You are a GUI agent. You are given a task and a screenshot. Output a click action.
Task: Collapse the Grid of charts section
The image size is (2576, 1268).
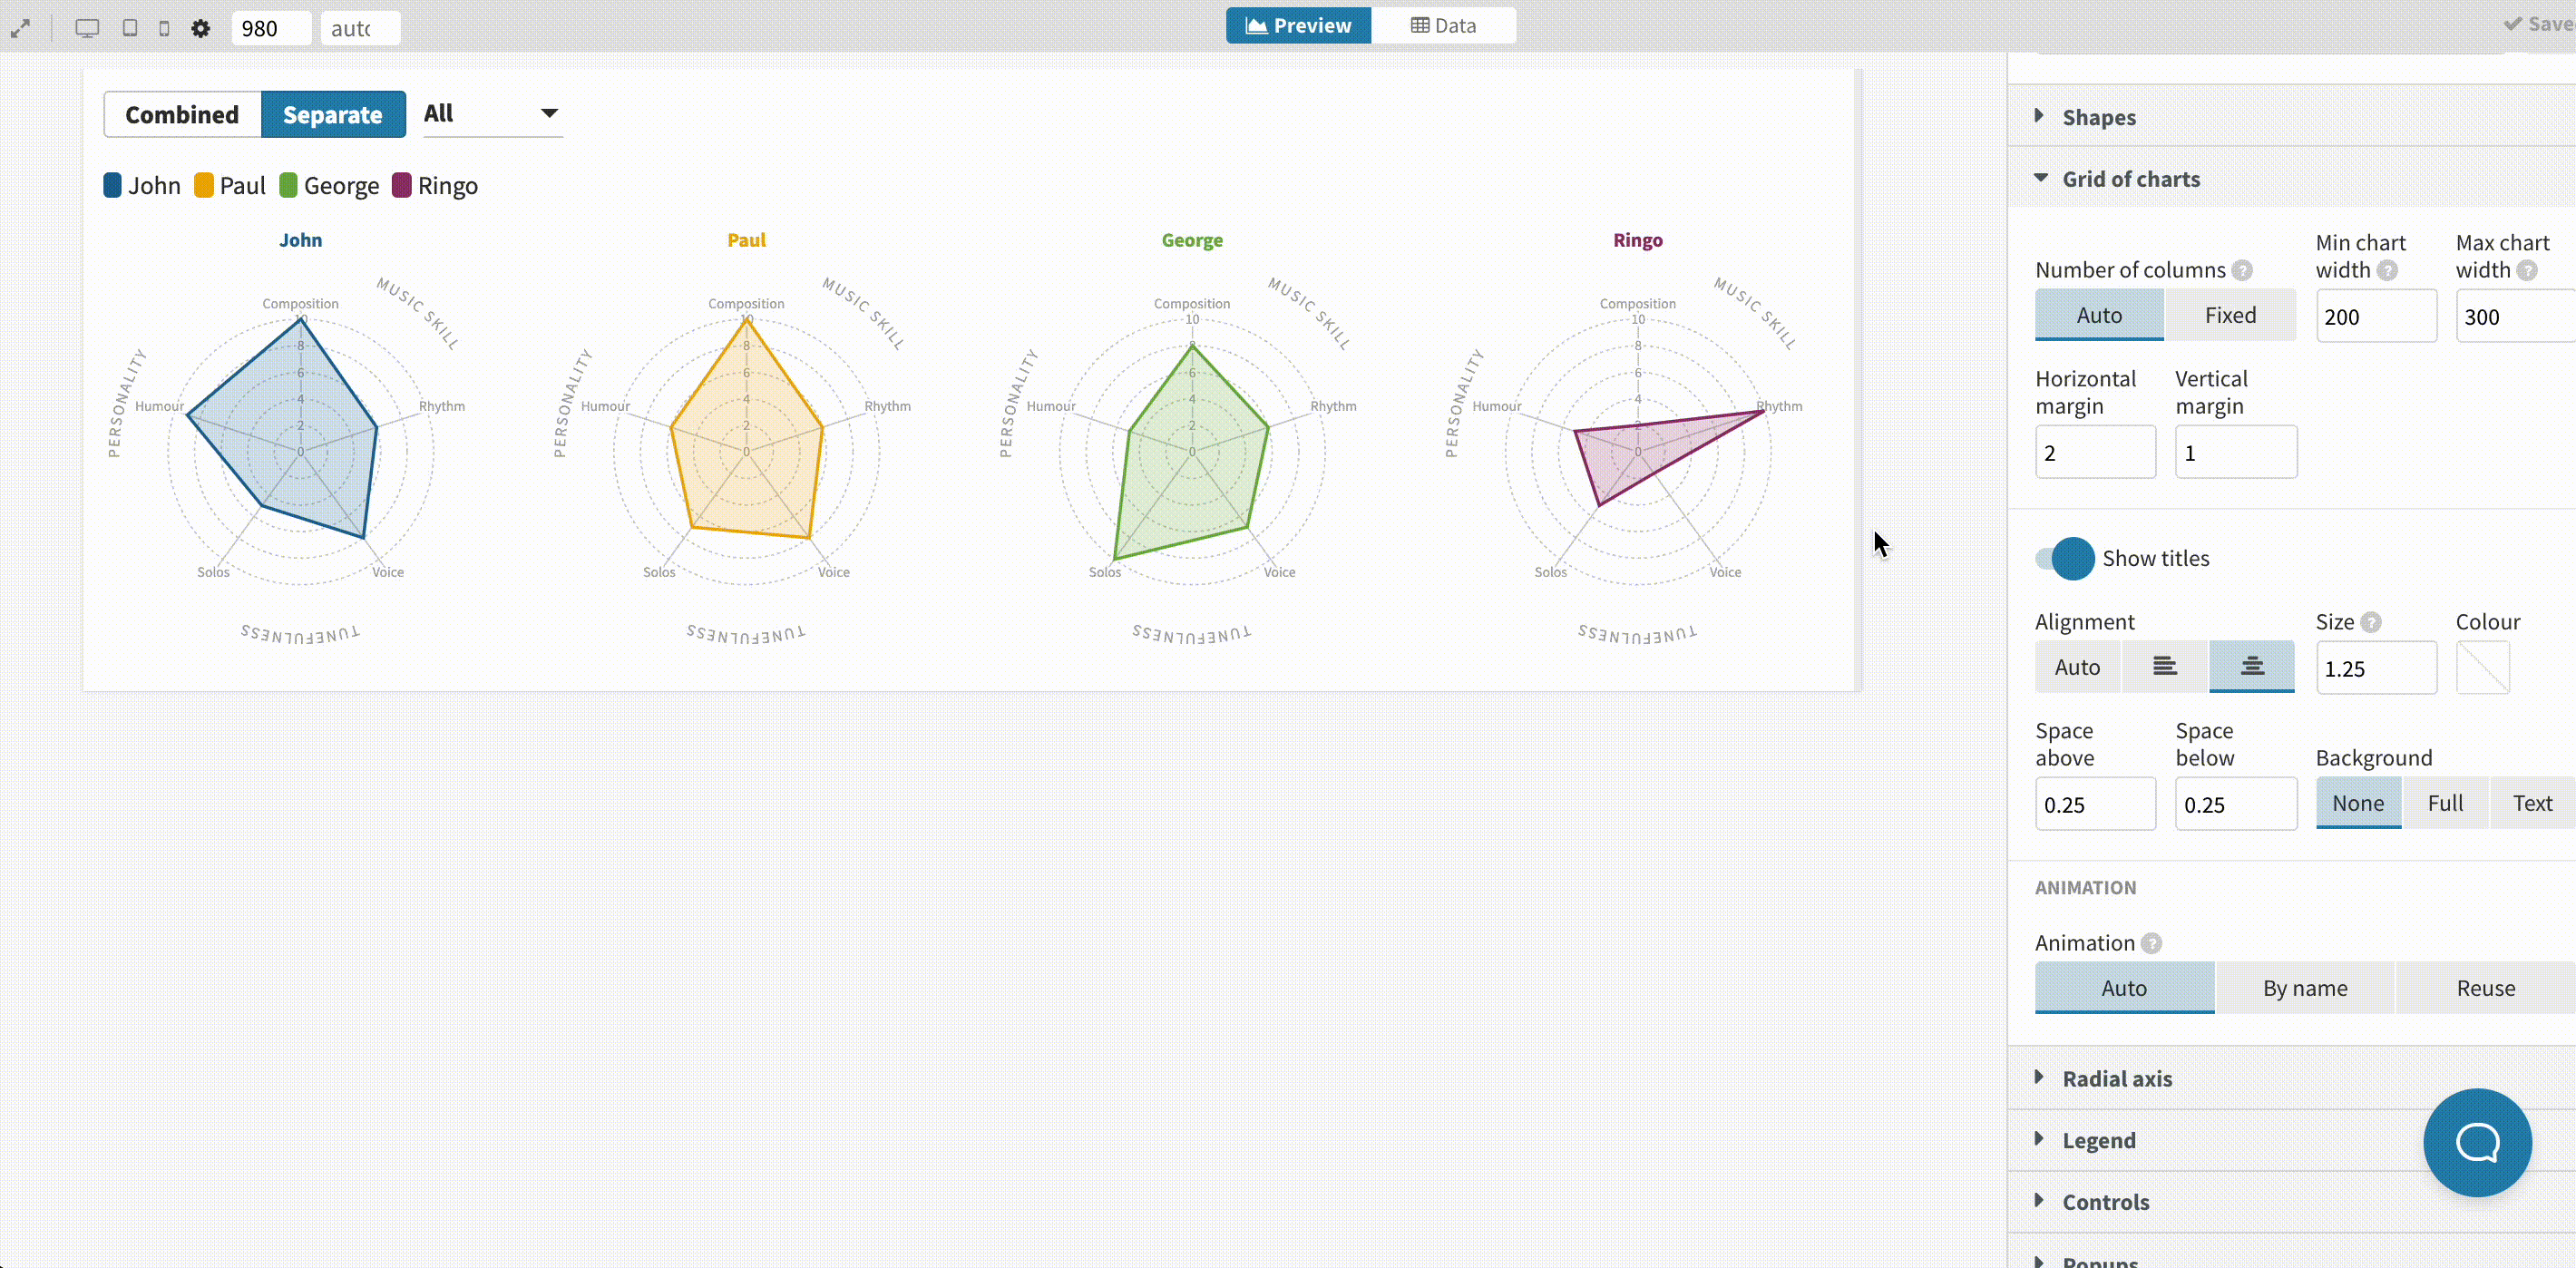[x=2130, y=179]
